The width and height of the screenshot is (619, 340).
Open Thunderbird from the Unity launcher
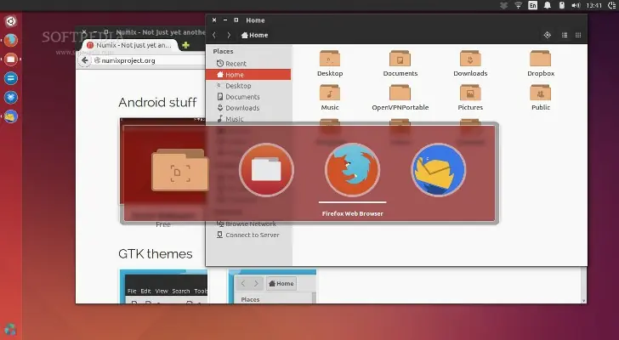pos(11,116)
